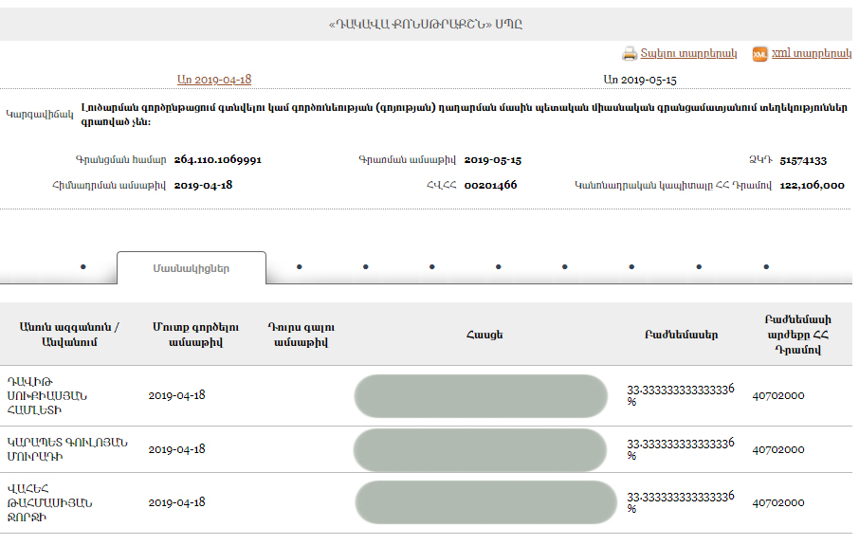Select the Մասնակիցներ tab

pos(192,268)
